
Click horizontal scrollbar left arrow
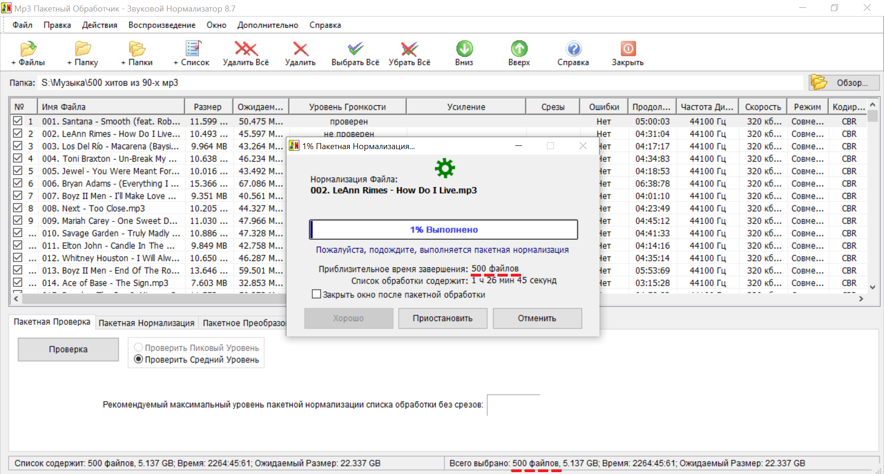click(16, 299)
